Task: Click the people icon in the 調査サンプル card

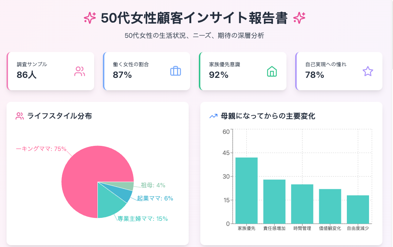Action: (x=79, y=71)
